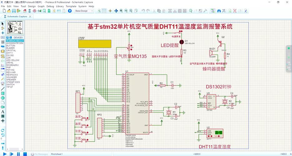Zoom out with the minus magnifier

(x=126, y=11)
